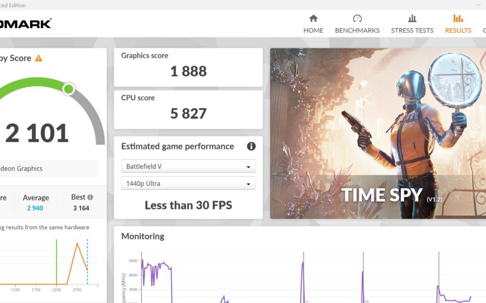Click the Time Spy benchmark artwork image
The height and width of the screenshot is (303, 486).
click(x=378, y=133)
